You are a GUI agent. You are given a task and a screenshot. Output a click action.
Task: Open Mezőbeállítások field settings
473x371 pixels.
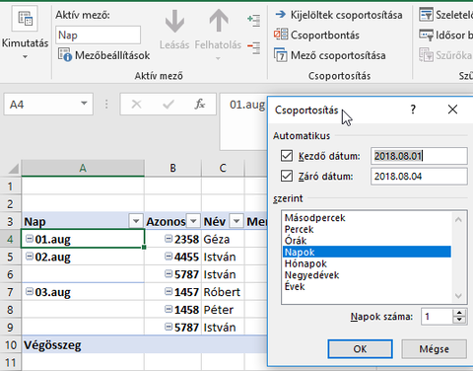click(104, 55)
